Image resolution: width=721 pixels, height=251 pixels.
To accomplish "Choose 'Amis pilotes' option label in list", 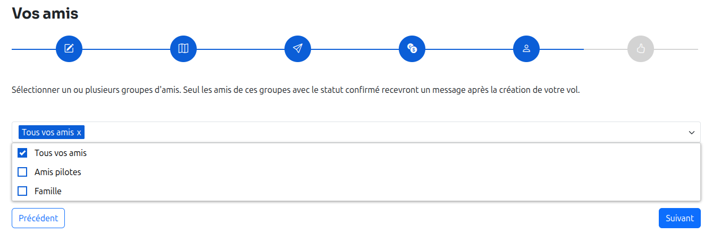I will [x=58, y=172].
